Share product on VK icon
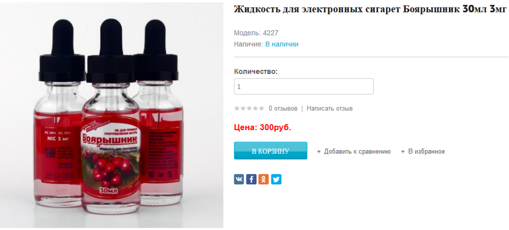This screenshot has height=230, width=509. 239,179
